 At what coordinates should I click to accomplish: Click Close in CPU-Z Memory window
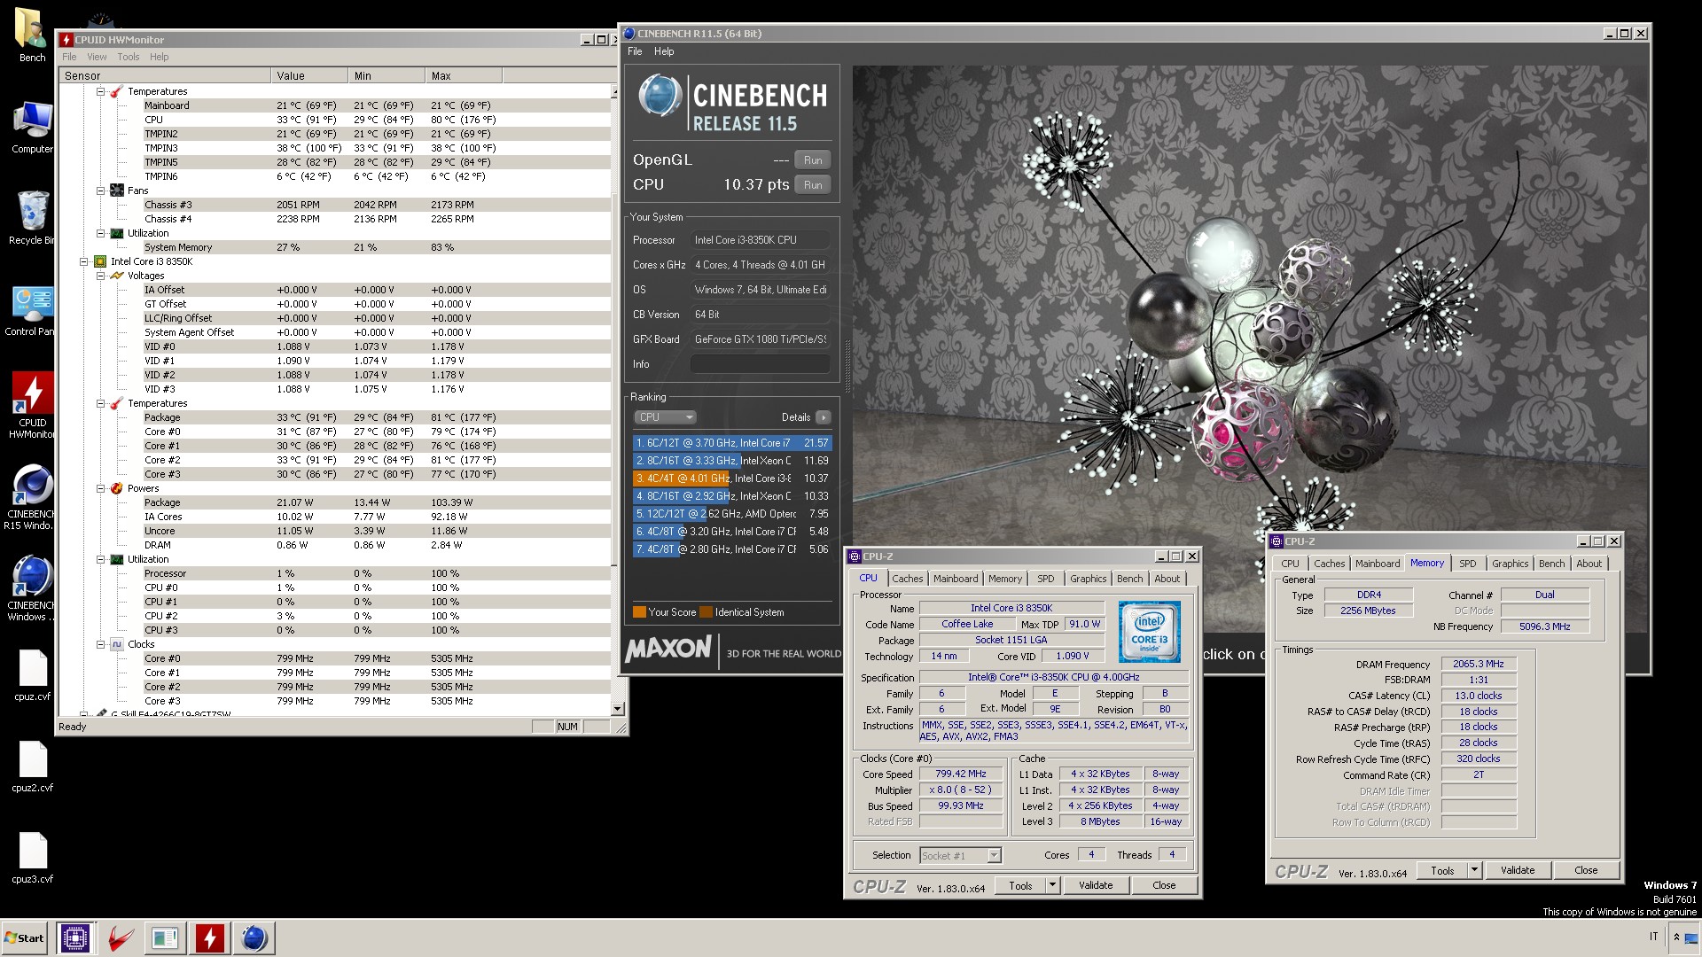[1586, 870]
